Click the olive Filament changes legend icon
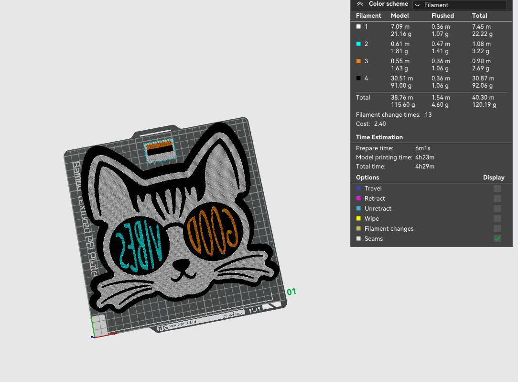The image size is (518, 382). pos(359,228)
